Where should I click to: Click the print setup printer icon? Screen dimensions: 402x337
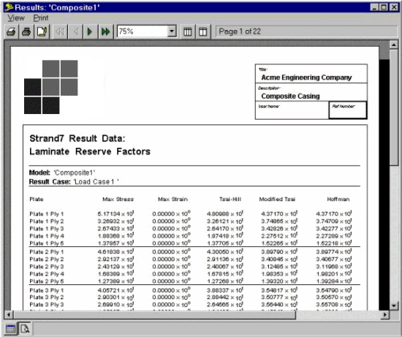[x=11, y=32]
